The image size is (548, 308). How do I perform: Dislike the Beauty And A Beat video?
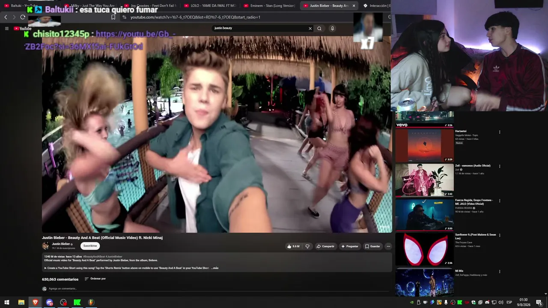pyautogui.click(x=307, y=246)
